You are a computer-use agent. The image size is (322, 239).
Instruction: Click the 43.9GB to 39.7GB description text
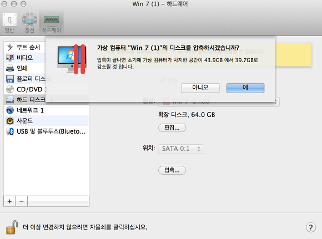[x=178, y=63]
